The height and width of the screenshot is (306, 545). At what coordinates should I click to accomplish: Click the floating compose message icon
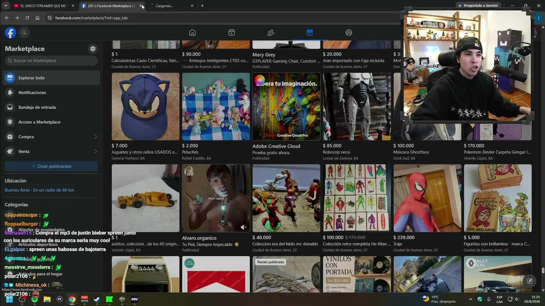pos(530,281)
